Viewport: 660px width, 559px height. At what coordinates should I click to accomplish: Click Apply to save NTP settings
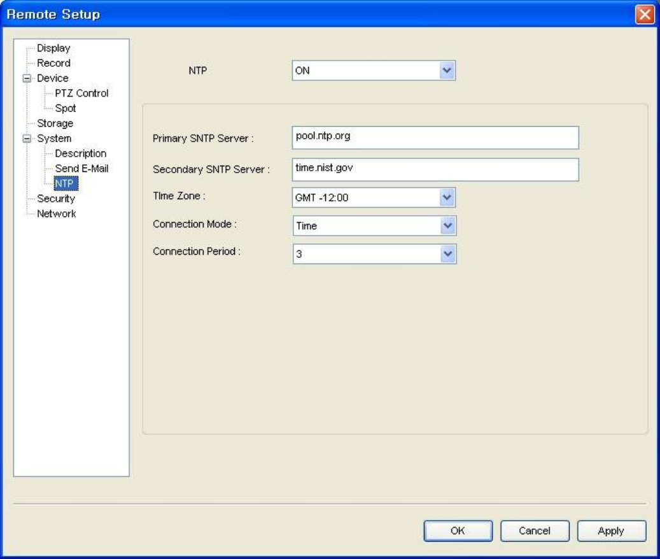coord(611,531)
